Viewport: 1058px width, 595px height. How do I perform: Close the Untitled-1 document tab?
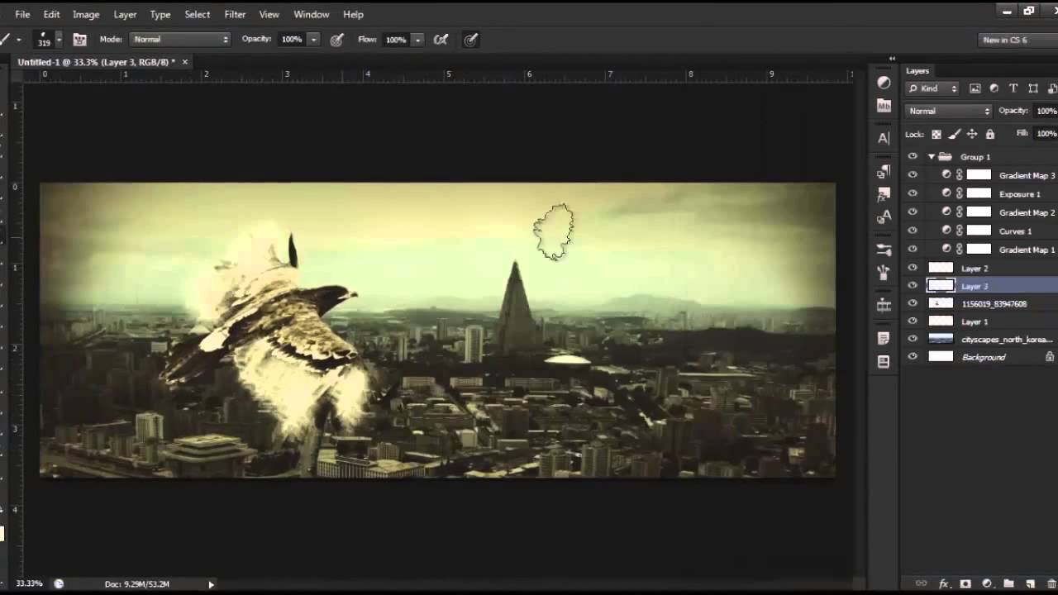pos(185,62)
